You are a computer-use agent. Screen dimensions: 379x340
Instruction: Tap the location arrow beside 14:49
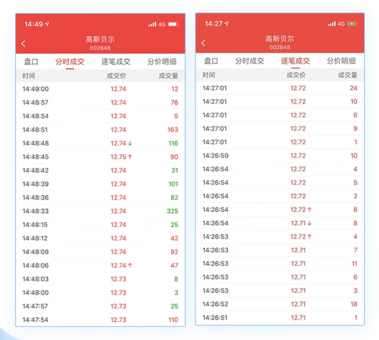pyautogui.click(x=48, y=23)
